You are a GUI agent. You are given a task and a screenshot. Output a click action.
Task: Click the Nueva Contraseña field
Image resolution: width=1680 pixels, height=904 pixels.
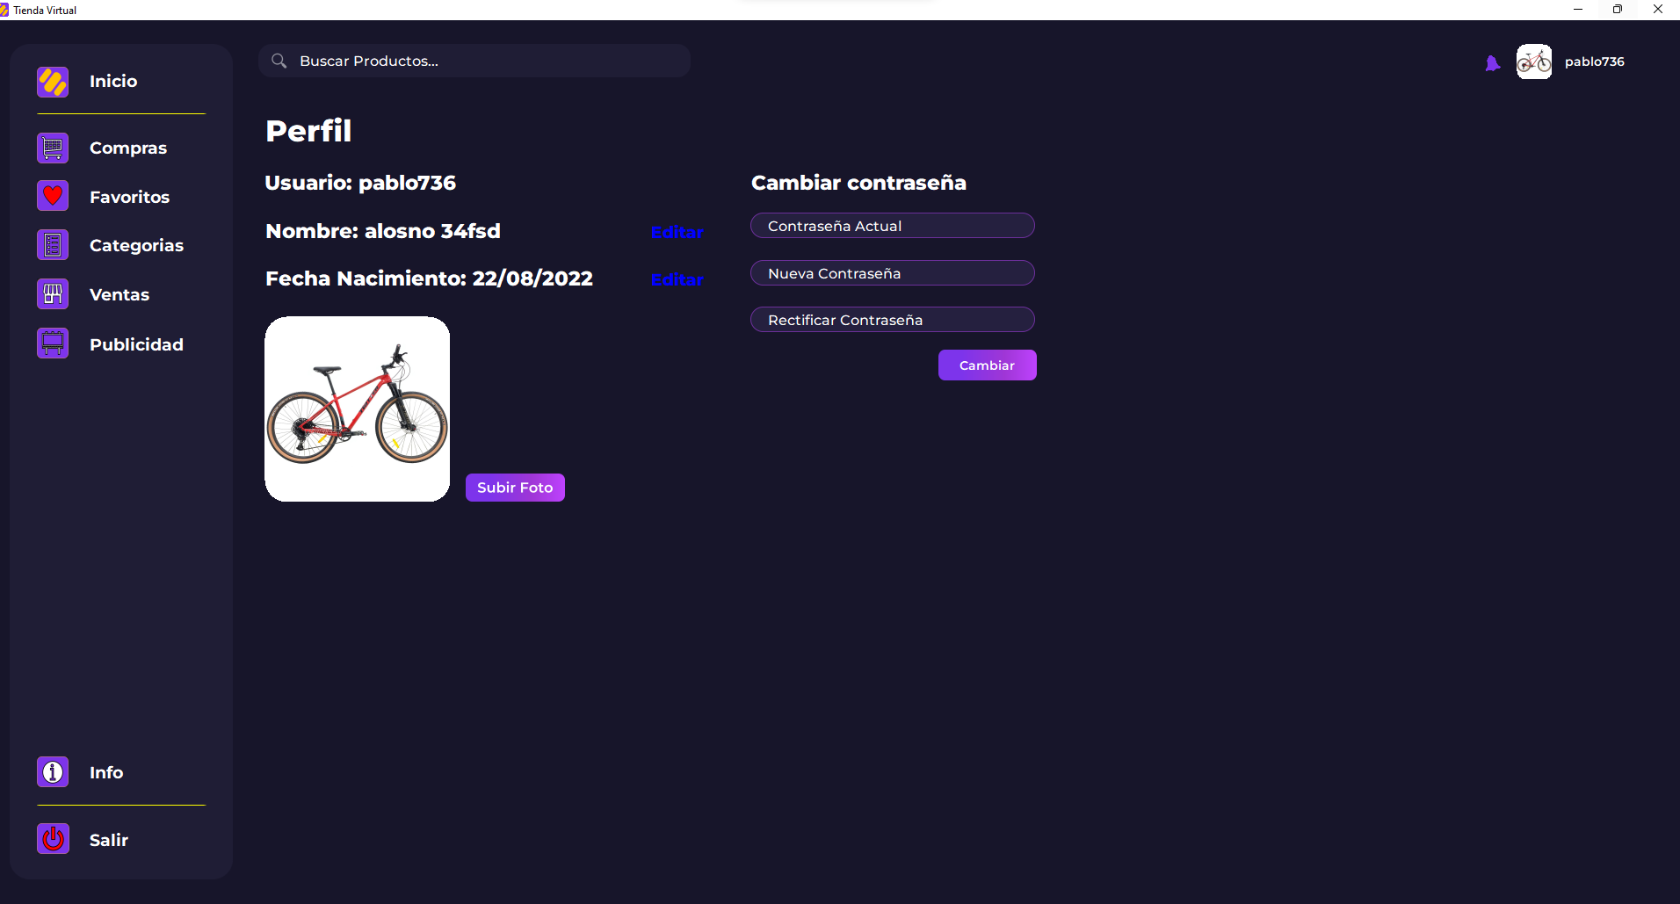tap(892, 272)
